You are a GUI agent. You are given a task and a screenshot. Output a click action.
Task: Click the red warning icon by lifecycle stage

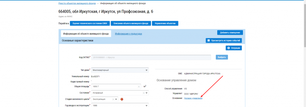pos(122,99)
